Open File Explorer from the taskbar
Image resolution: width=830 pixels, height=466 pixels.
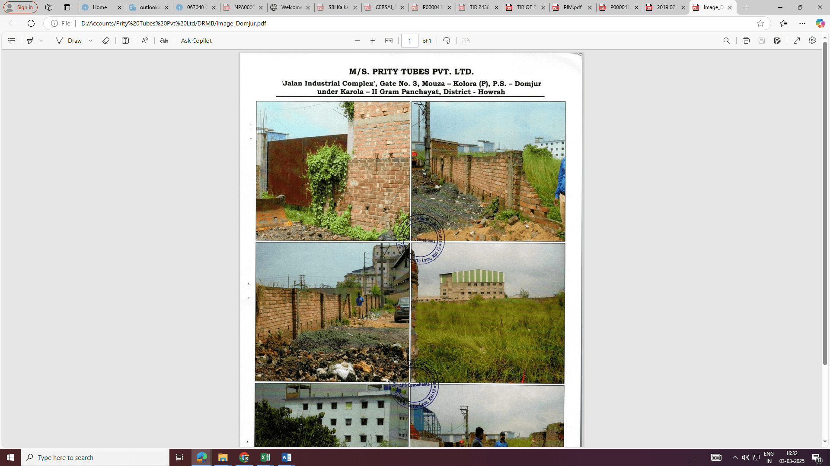(x=223, y=457)
